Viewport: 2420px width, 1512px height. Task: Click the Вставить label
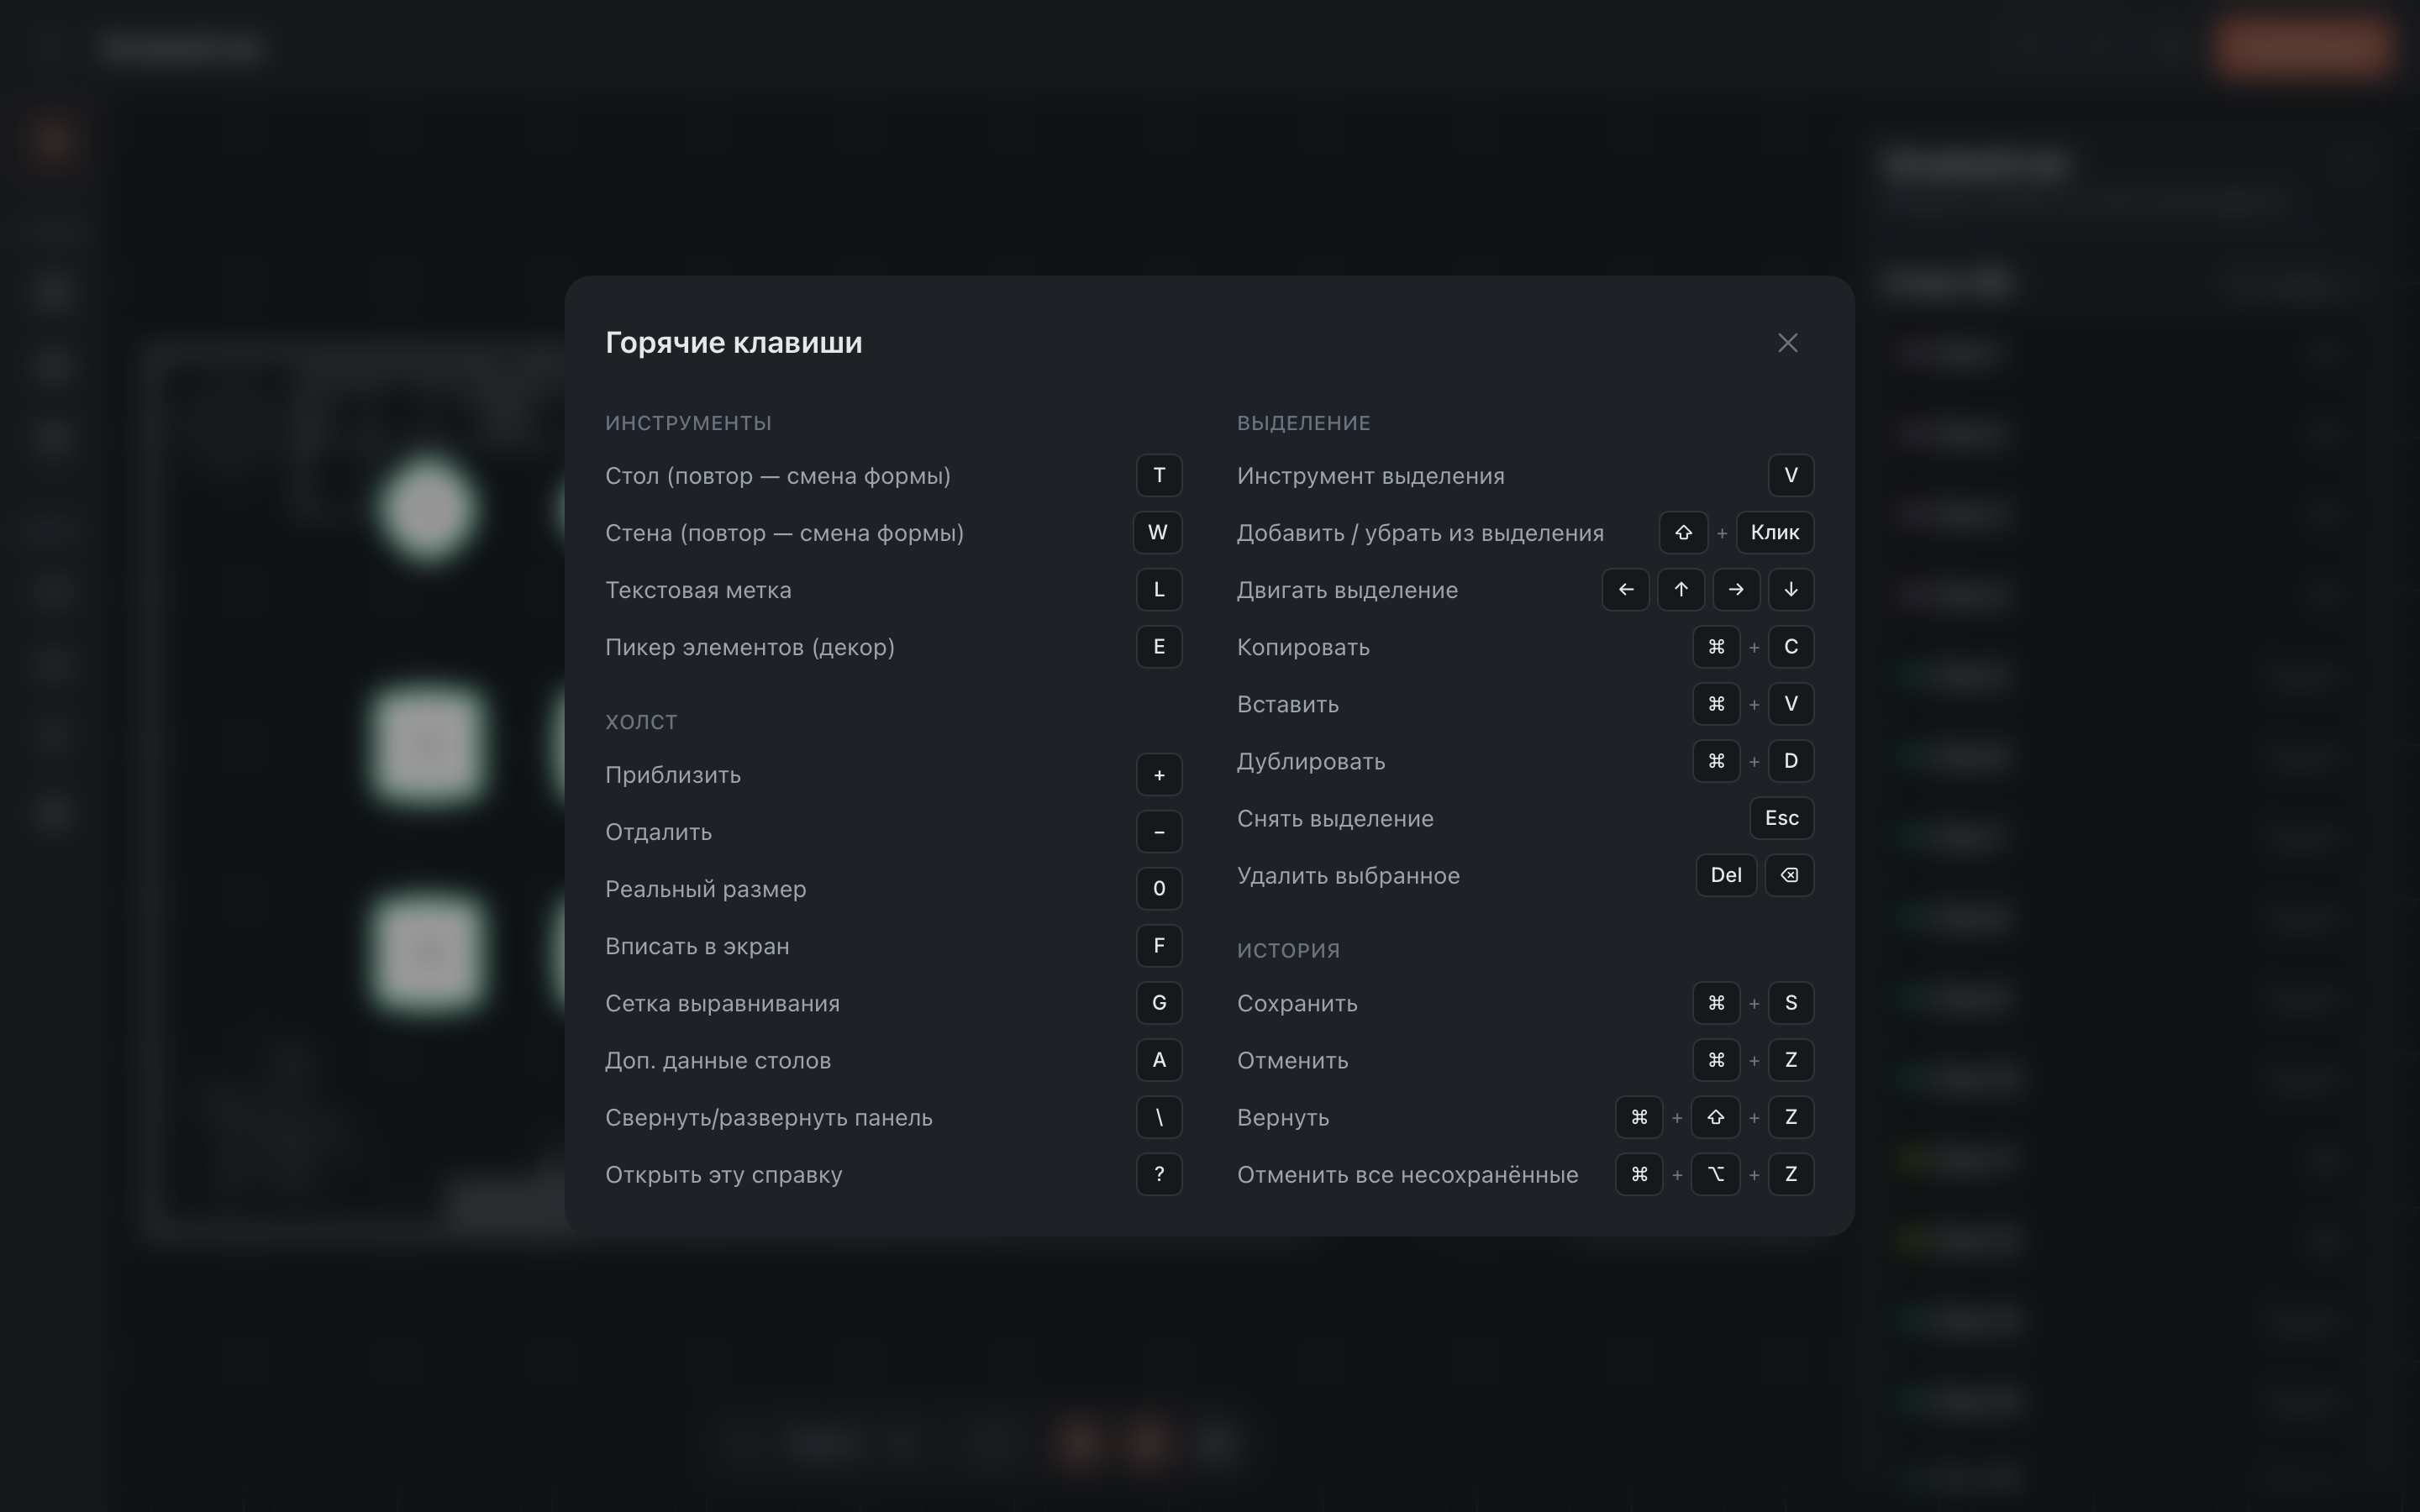click(1287, 704)
